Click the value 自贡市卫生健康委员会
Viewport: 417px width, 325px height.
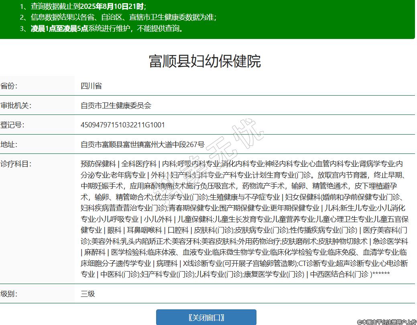click(x=116, y=106)
